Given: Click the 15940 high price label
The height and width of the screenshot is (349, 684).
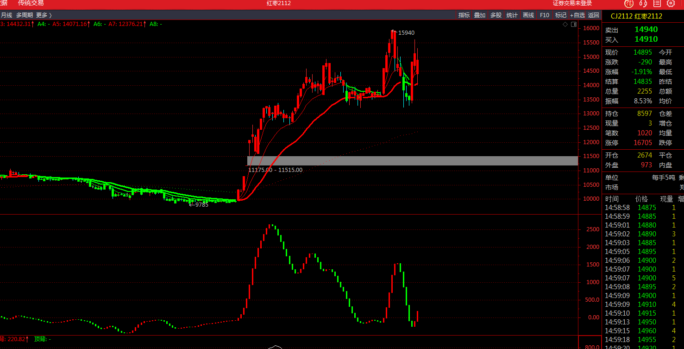Looking at the screenshot, I should pyautogui.click(x=406, y=33).
